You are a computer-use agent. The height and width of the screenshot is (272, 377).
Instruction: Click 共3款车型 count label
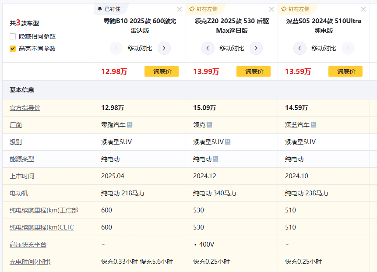tap(24, 23)
